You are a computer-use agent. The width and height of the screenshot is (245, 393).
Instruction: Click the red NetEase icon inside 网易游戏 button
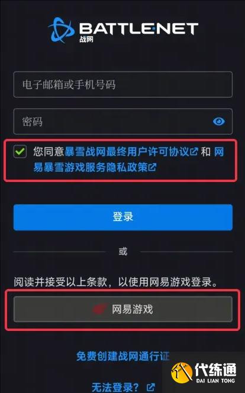coord(99,309)
